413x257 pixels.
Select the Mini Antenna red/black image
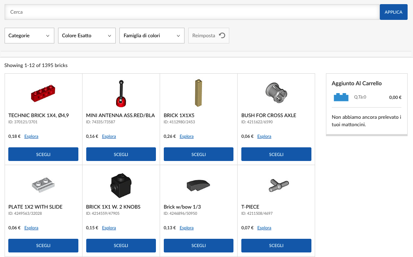(x=121, y=93)
